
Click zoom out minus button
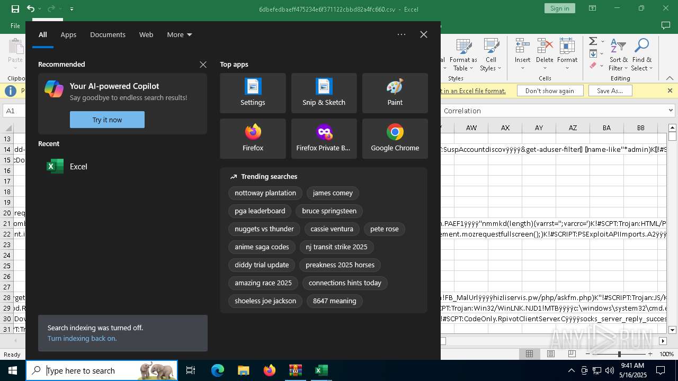(x=587, y=354)
